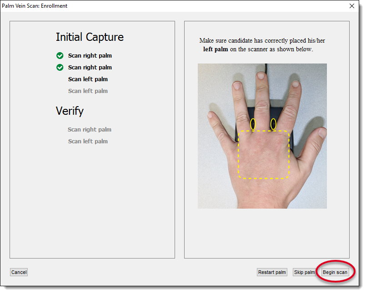This screenshot has height=293, width=366.
Task: Click the green checkmark beside second right palm scan
Action: 60,67
